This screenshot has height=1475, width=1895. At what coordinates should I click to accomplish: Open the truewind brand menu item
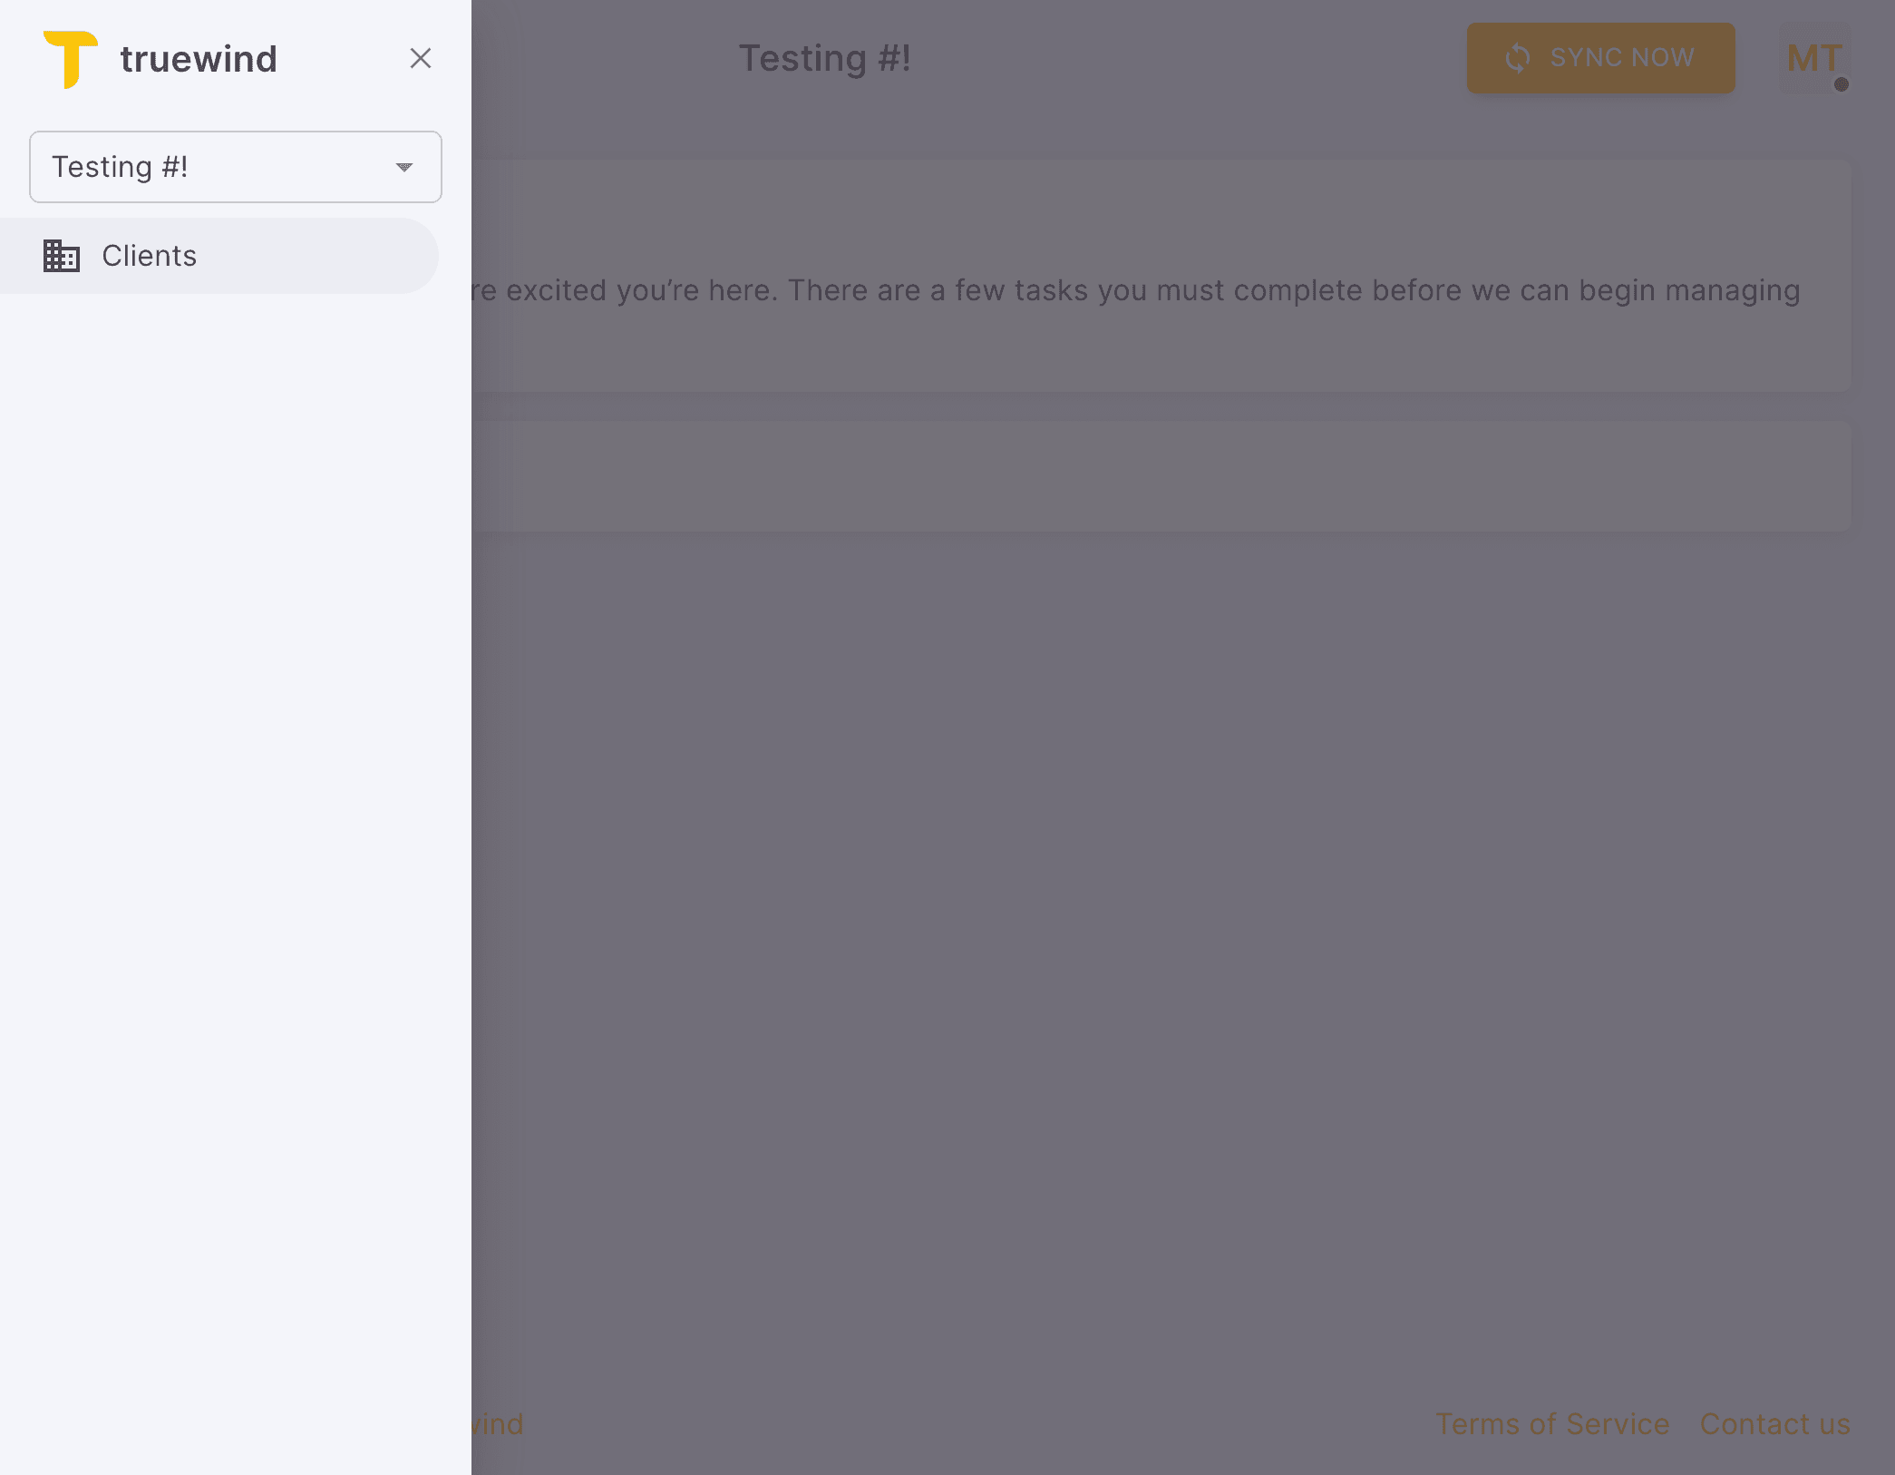coord(198,57)
